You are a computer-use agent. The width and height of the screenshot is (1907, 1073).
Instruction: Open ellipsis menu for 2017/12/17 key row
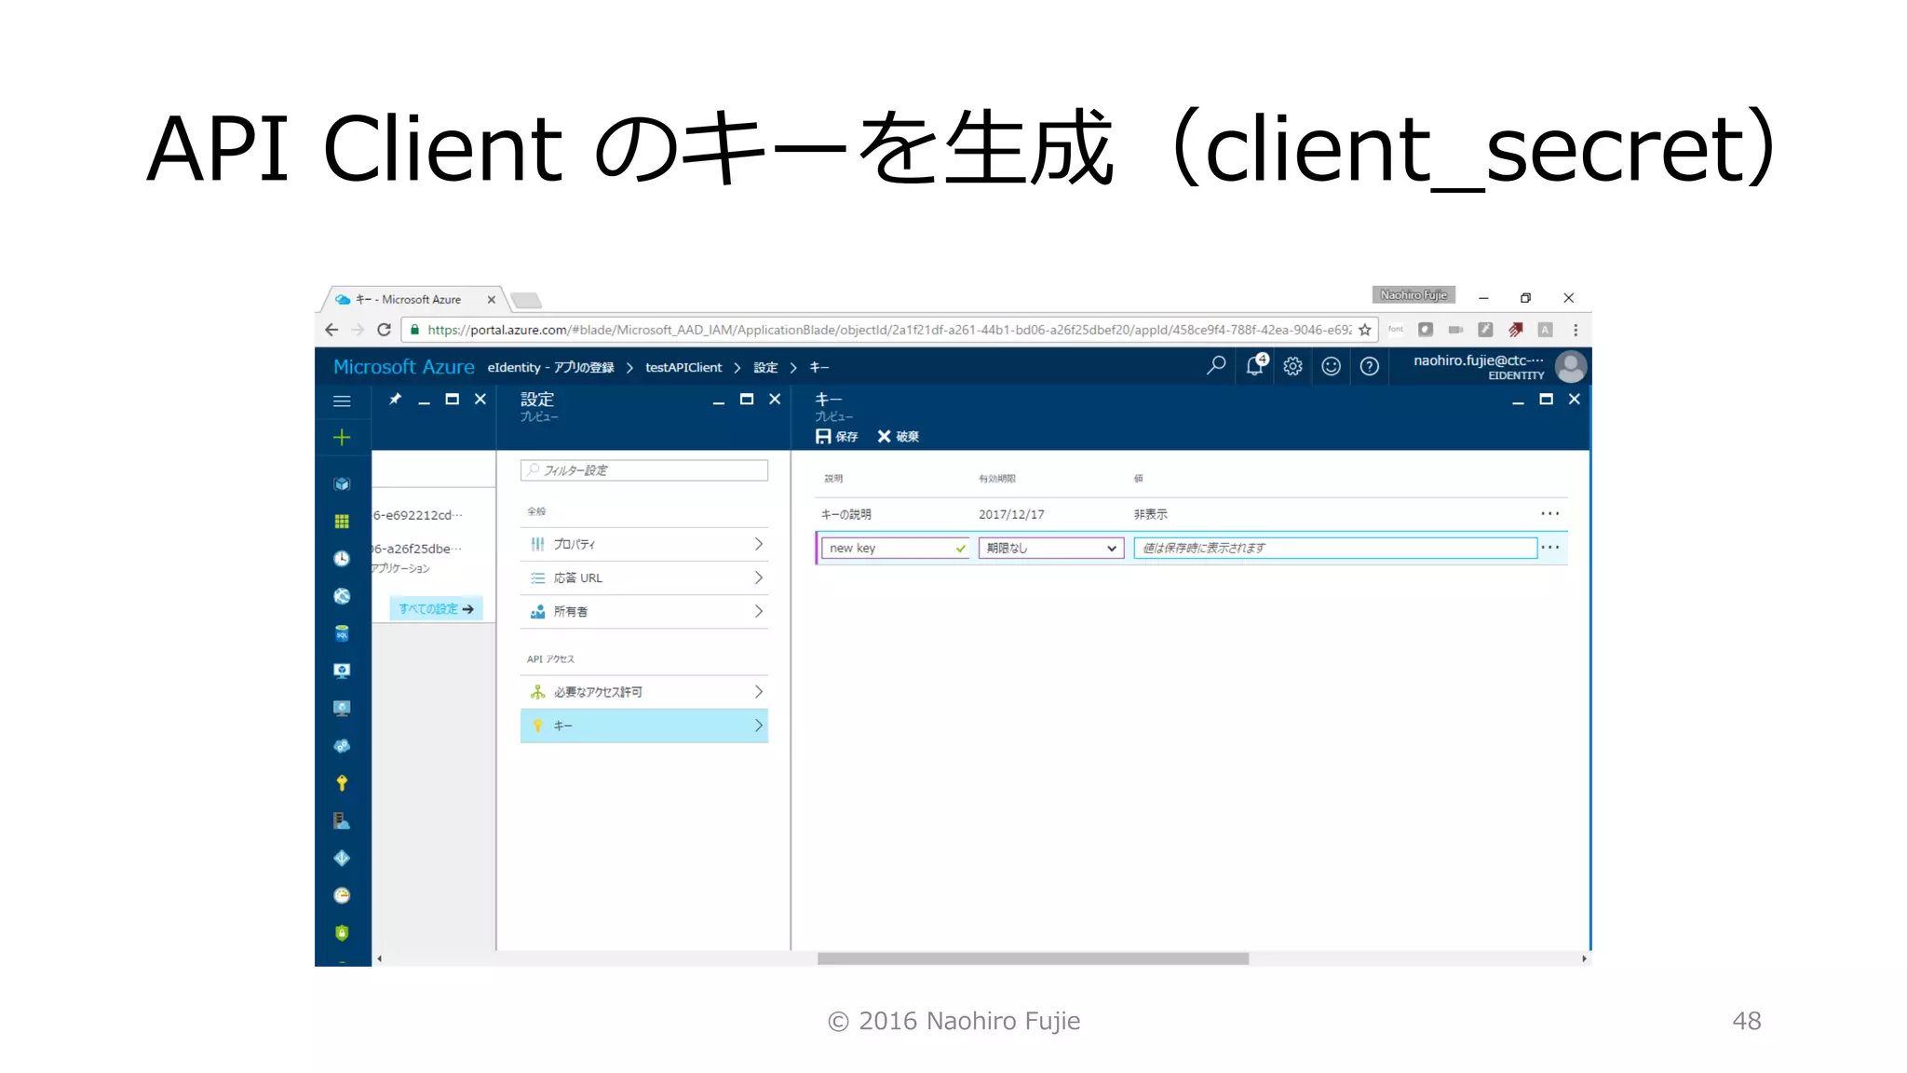point(1549,513)
